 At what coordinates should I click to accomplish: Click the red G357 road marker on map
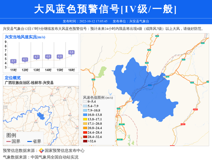[195, 109]
